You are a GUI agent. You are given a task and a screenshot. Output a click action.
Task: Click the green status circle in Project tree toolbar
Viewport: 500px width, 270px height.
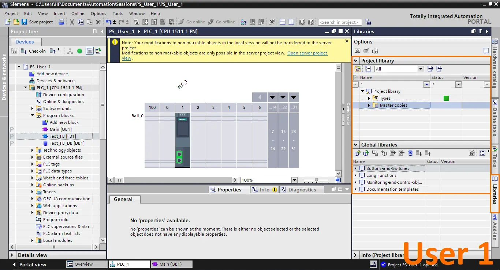pos(79,51)
